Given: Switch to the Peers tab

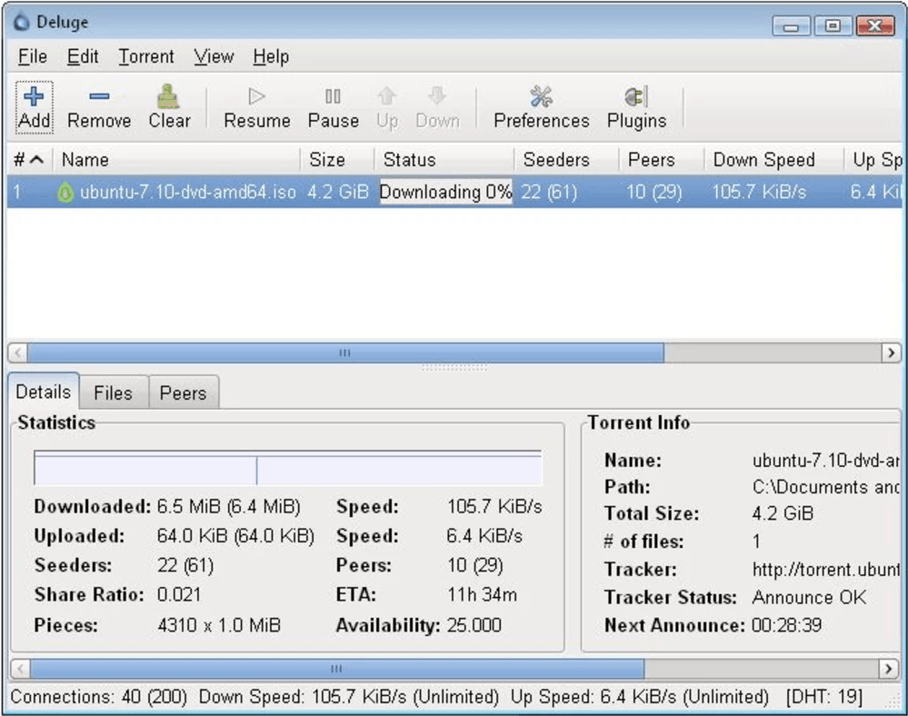Looking at the screenshot, I should [183, 393].
